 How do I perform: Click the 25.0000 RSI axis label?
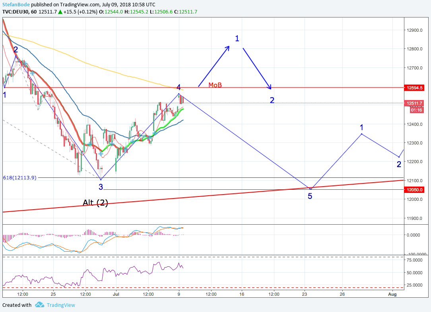(x=415, y=285)
